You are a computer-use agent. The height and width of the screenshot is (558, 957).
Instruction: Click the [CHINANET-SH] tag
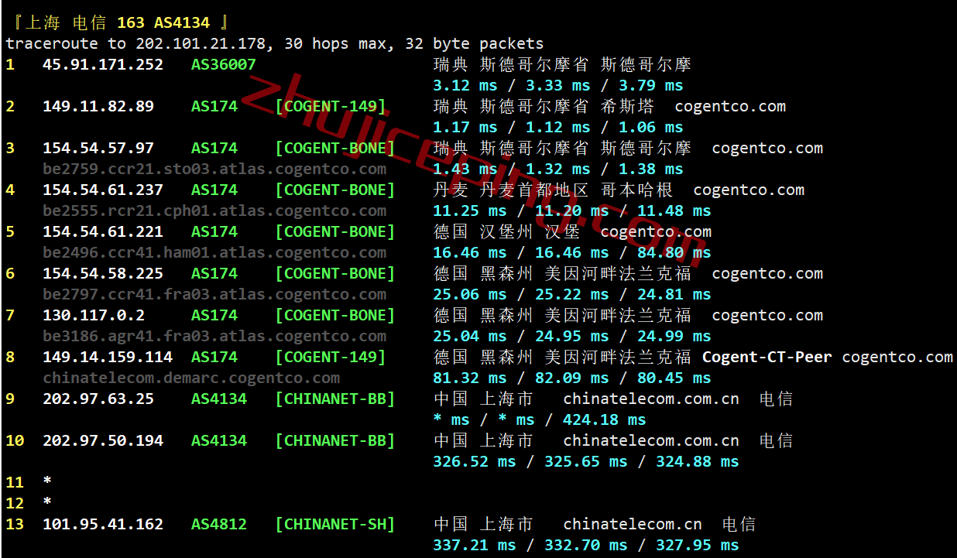click(335, 524)
